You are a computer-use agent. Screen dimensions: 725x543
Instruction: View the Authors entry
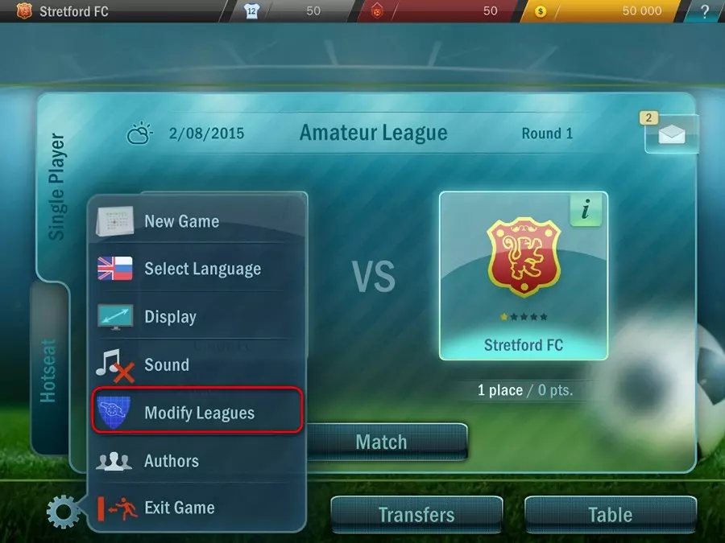click(199, 461)
